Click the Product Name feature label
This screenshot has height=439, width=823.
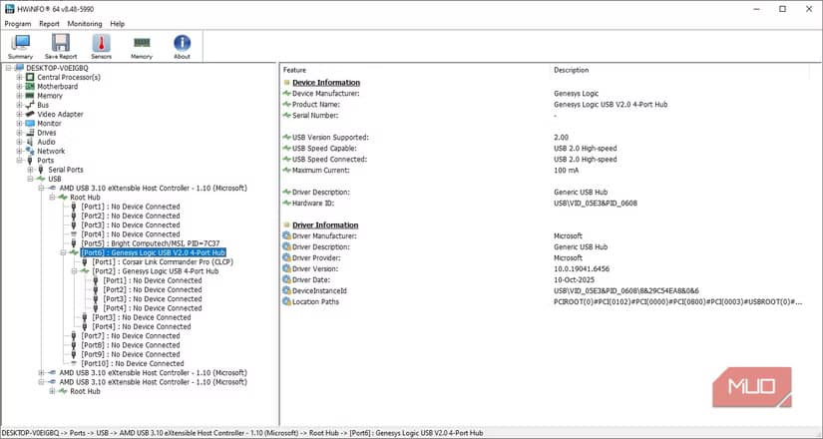pos(316,105)
